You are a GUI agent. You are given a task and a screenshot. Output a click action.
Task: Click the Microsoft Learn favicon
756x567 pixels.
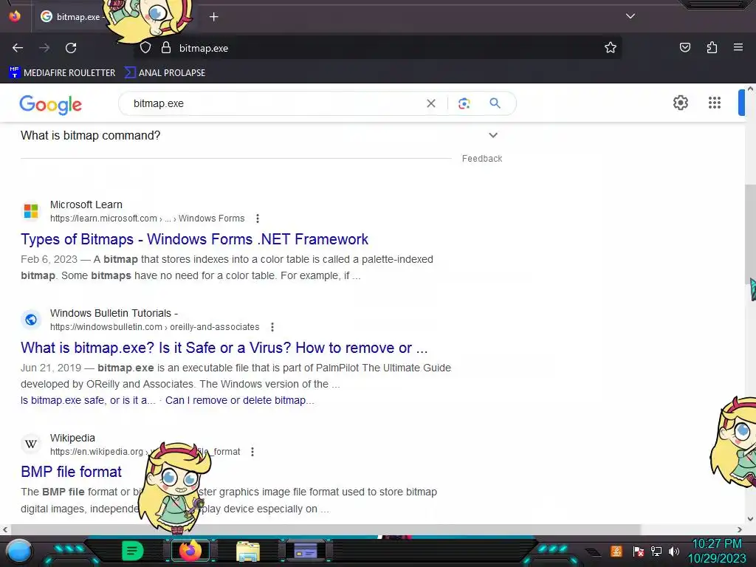pyautogui.click(x=31, y=211)
